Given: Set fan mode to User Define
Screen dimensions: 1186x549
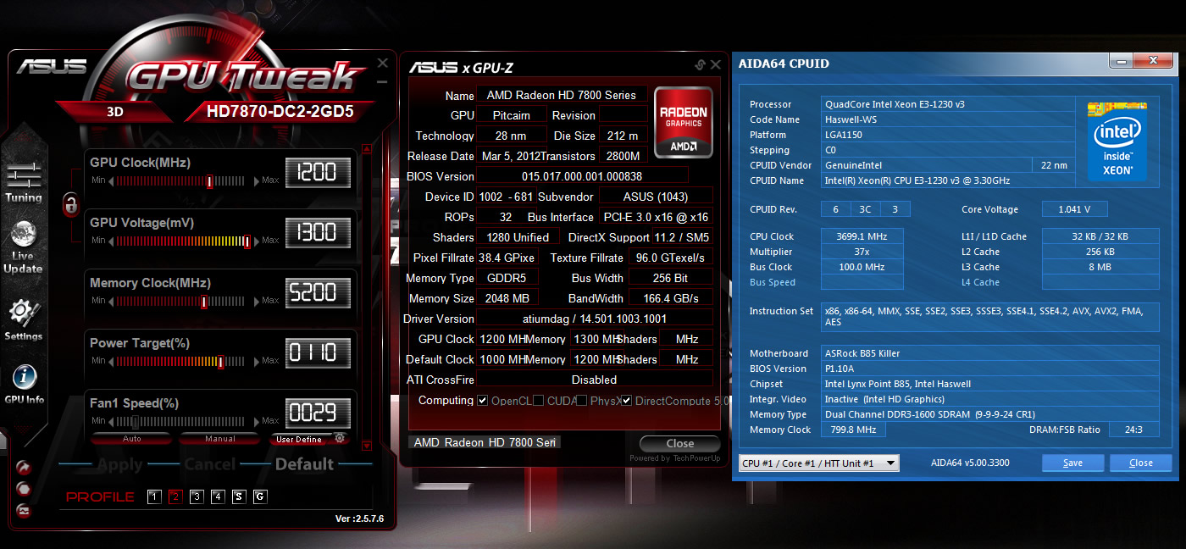Looking at the screenshot, I should click(299, 439).
